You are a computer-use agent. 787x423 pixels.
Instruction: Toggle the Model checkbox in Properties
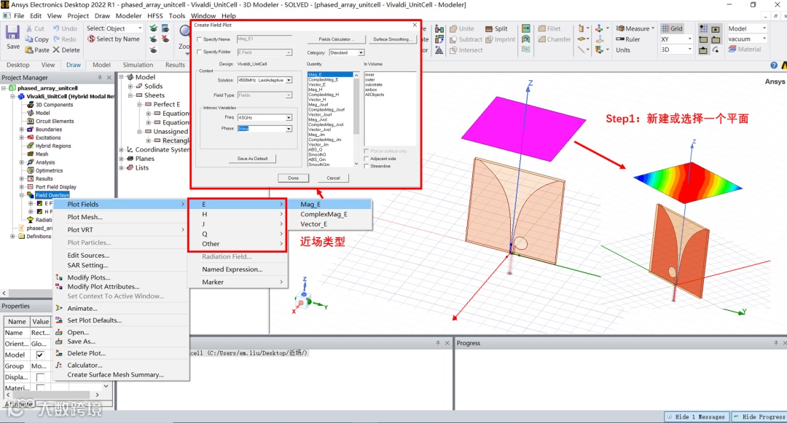pyautogui.click(x=40, y=355)
